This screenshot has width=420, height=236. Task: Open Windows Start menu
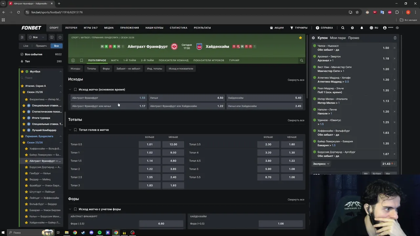(4, 233)
